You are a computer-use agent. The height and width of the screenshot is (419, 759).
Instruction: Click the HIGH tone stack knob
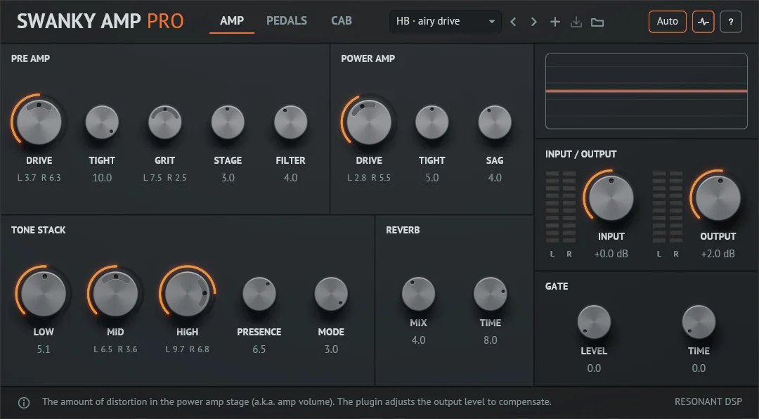188,294
